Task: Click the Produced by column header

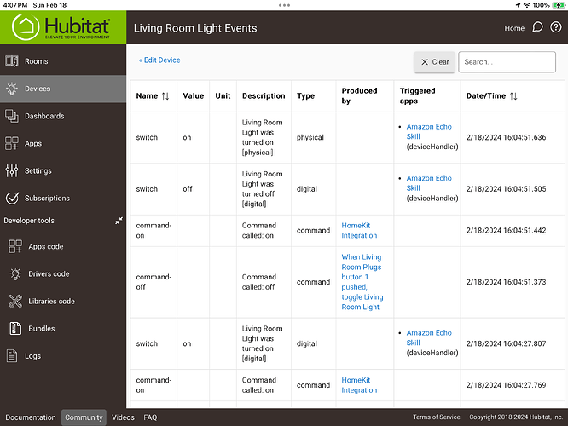Action: pos(359,96)
